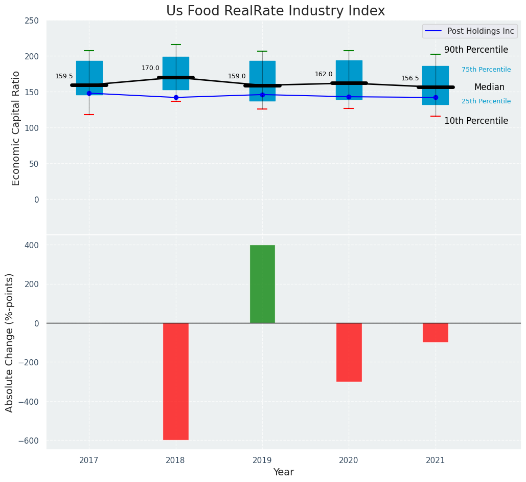The image size is (526, 482).
Task: Click the 10th Percentile annotation
Action: point(476,121)
